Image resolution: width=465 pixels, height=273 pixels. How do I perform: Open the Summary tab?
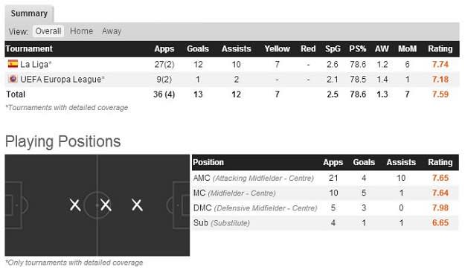pyautogui.click(x=29, y=13)
